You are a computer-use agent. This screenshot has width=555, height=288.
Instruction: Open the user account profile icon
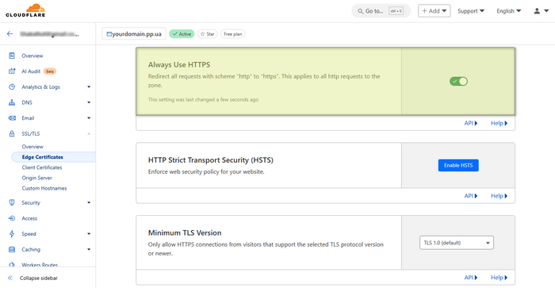(537, 11)
